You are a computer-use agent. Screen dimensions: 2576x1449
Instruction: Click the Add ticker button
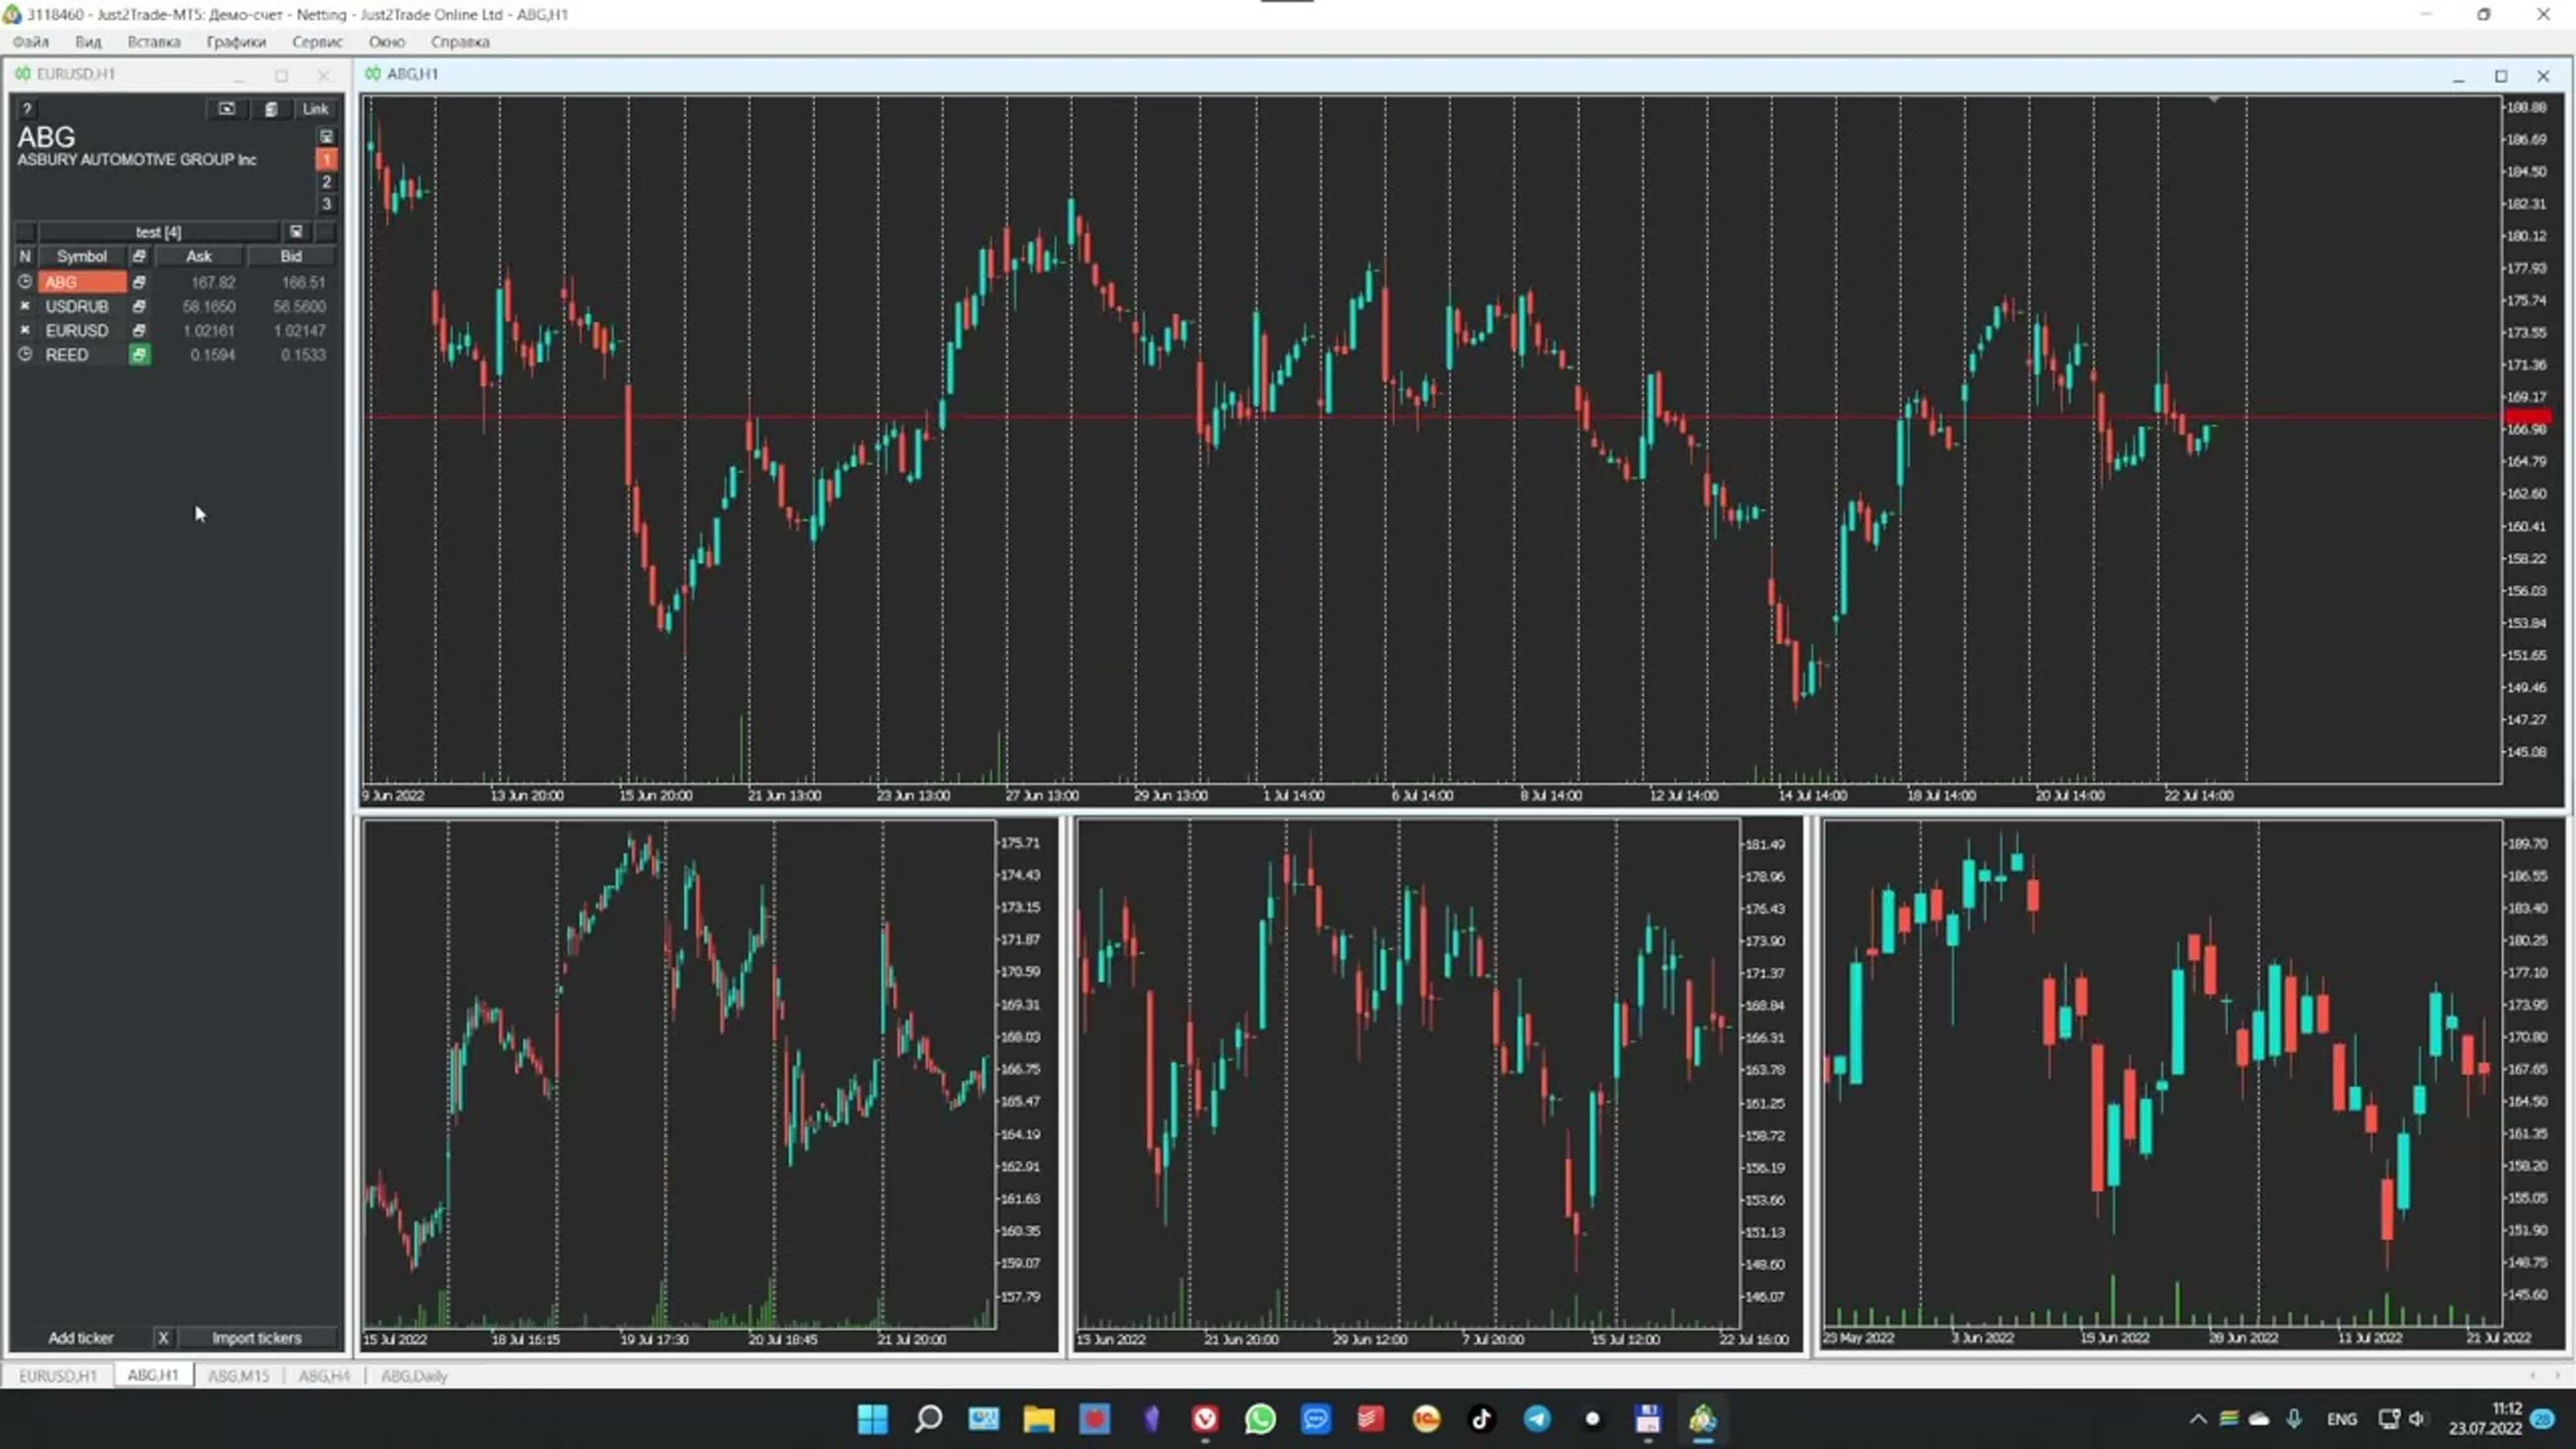point(81,1338)
